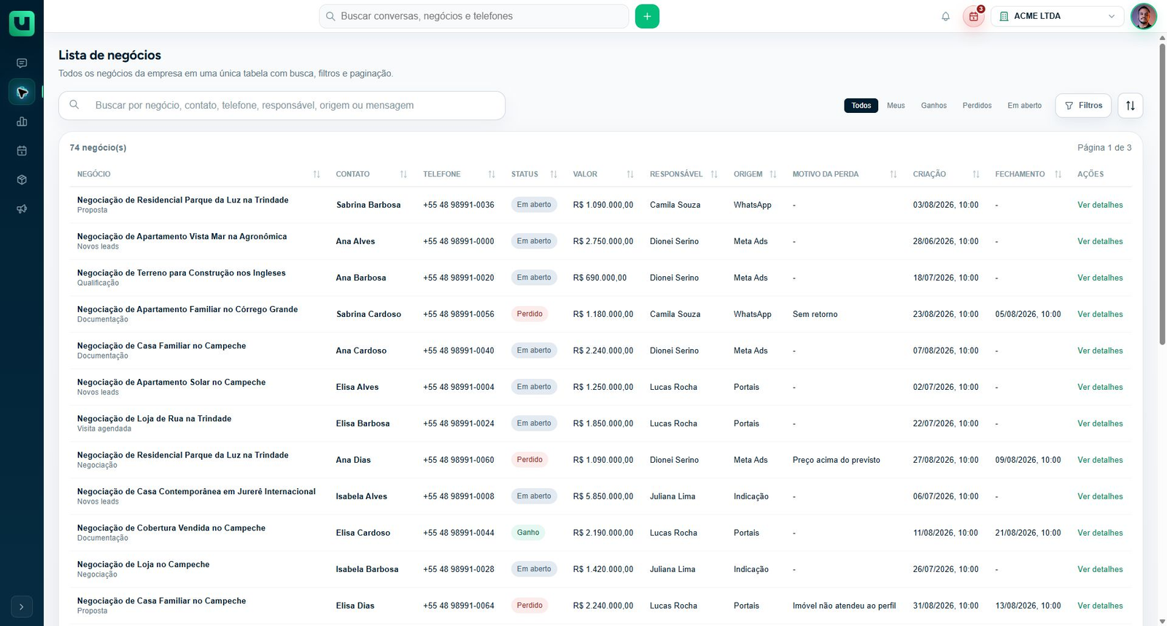Viewport: 1167px width, 626px height.
Task: Click 'Negociação de Loja de Rua na Trindade'
Action: [155, 418]
